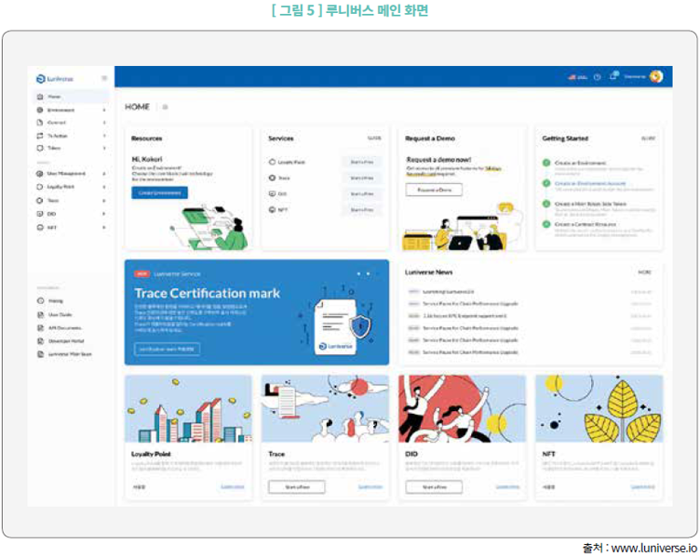Click the Tx Action sidebar icon
Viewport: 700px width, 557px height.
click(40, 135)
